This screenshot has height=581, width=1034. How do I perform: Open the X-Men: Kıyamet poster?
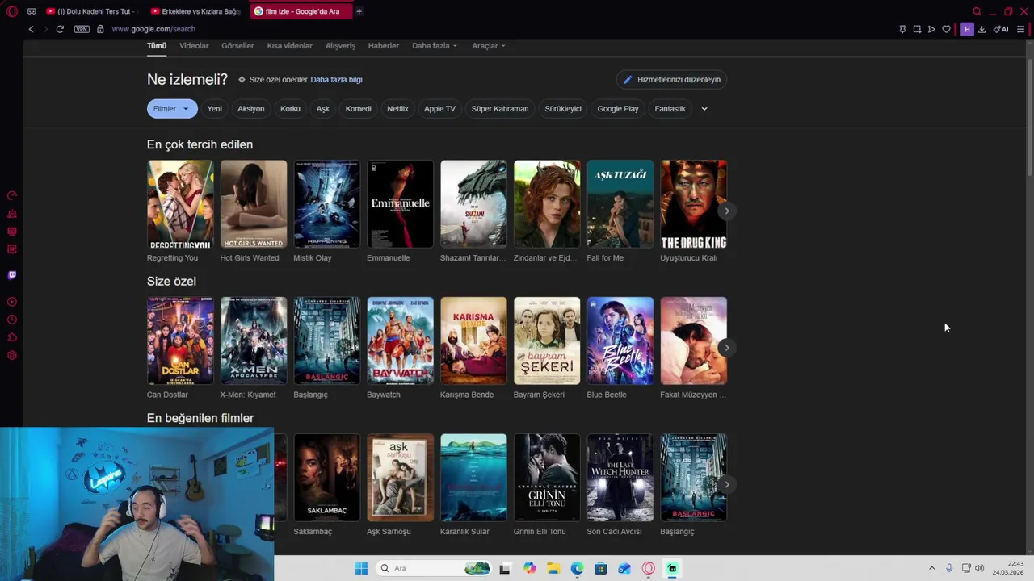254,341
